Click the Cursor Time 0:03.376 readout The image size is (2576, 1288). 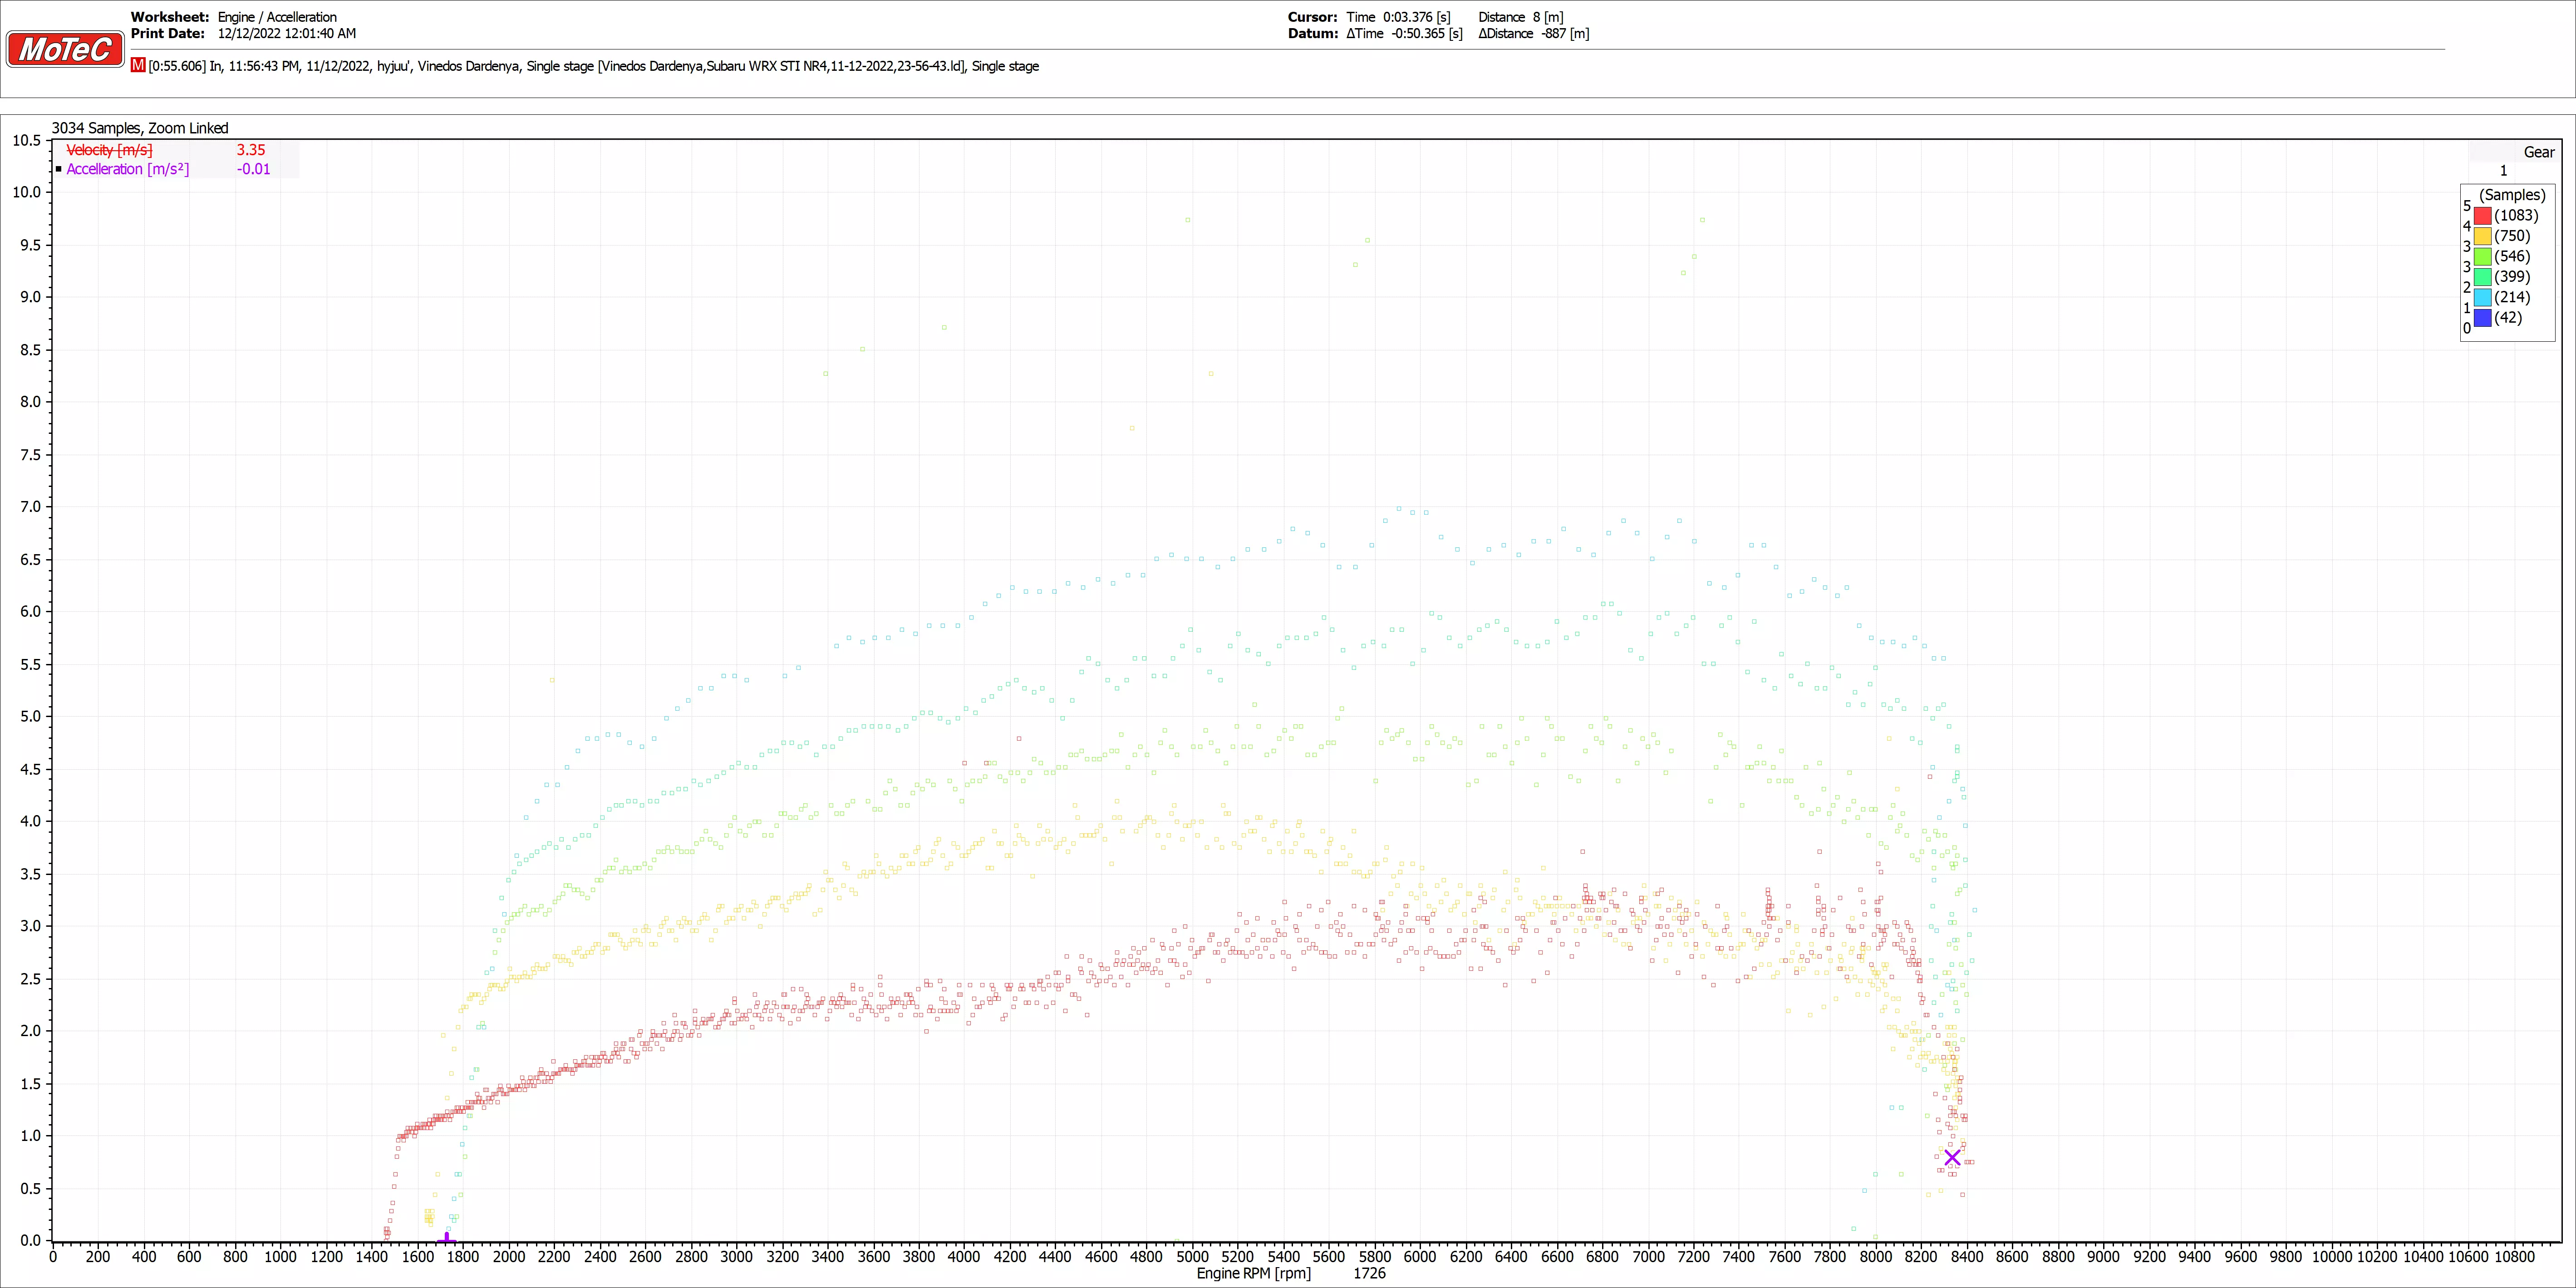1398,17
